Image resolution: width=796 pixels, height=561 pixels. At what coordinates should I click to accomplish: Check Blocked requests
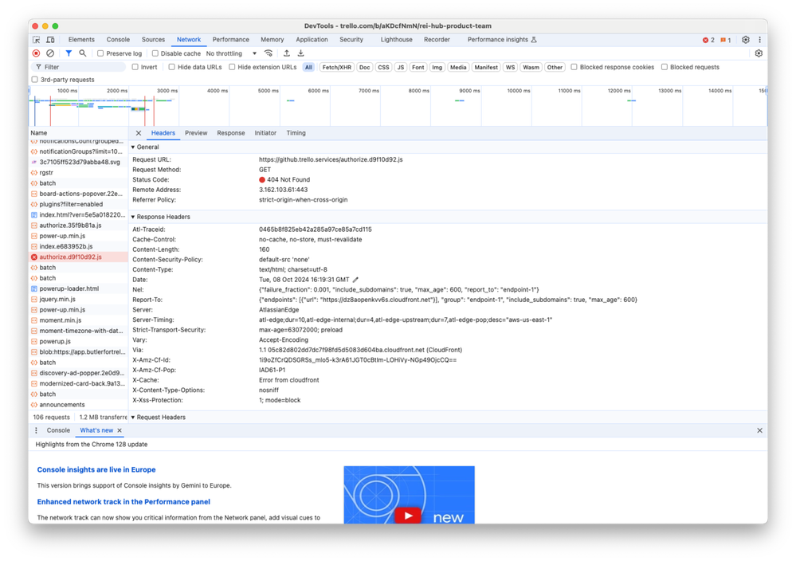664,67
